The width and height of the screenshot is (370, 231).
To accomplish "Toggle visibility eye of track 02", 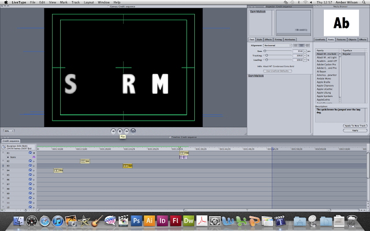I will tap(30, 161).
